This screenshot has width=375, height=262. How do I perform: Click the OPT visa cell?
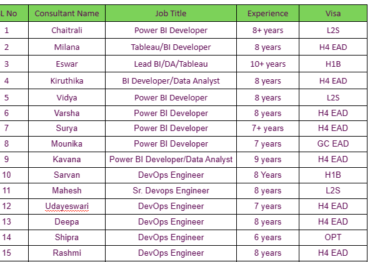click(x=333, y=237)
